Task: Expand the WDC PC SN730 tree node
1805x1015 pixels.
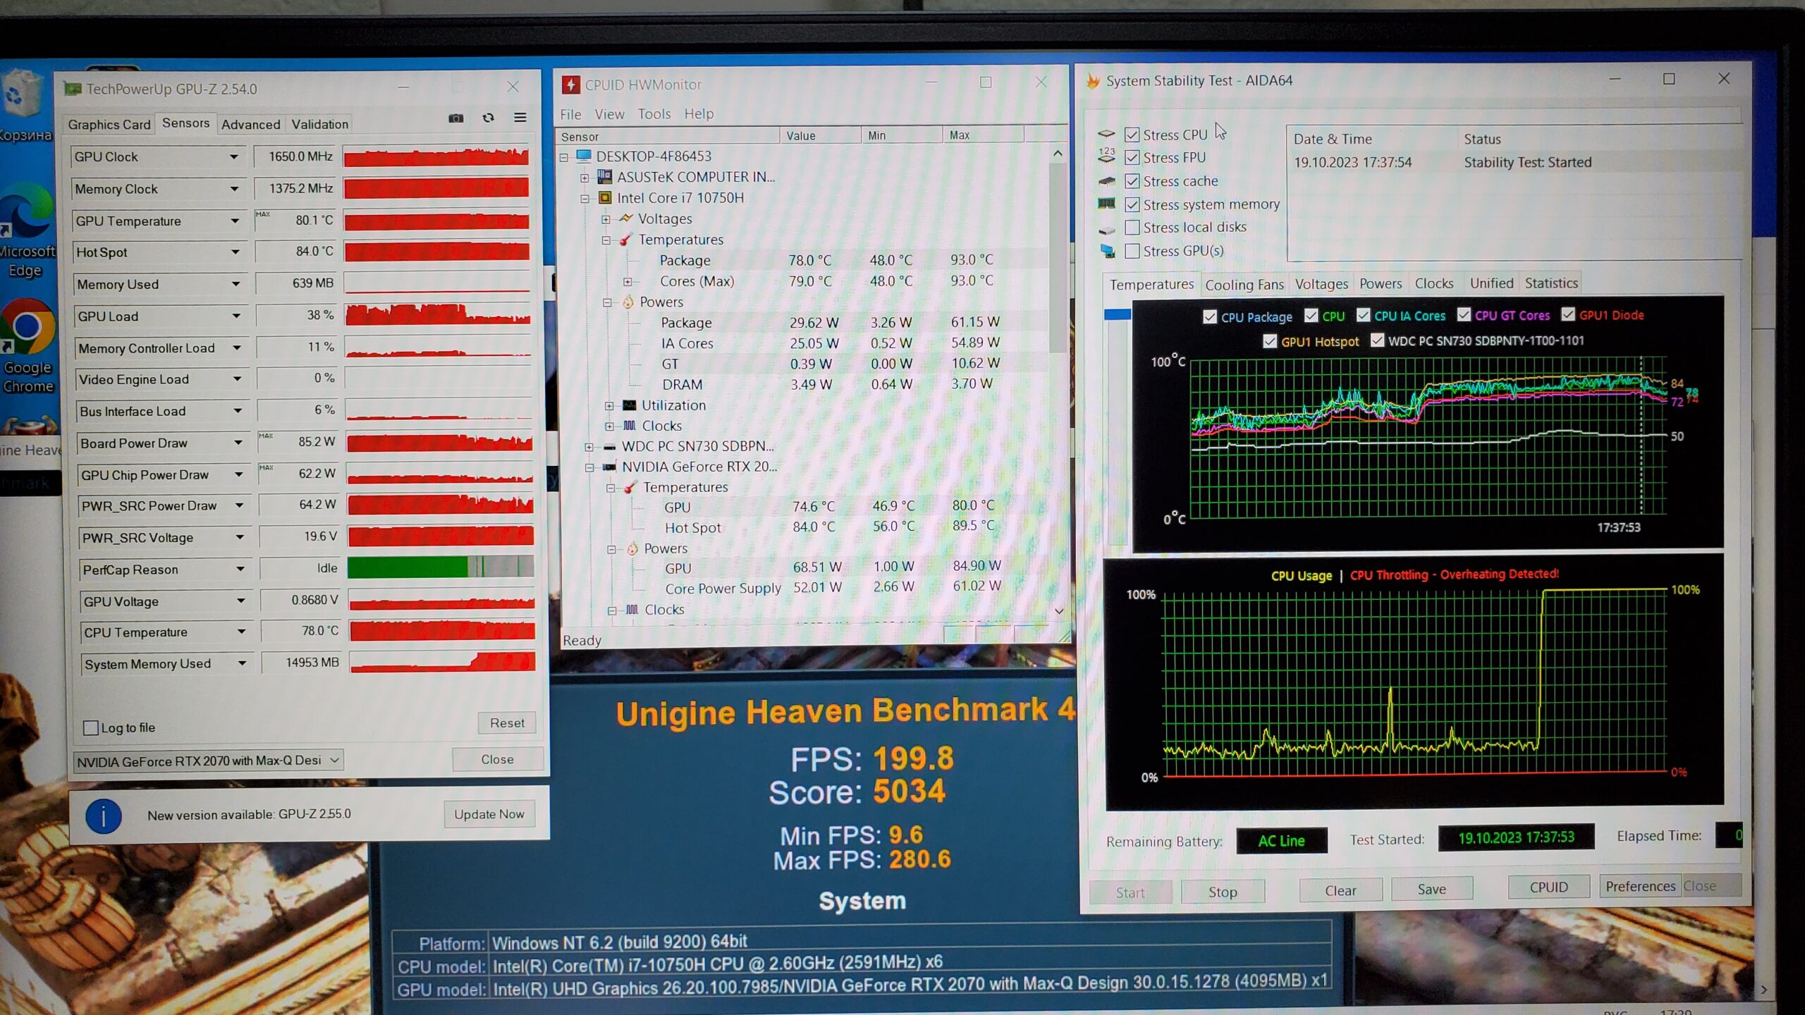Action: pyautogui.click(x=589, y=447)
